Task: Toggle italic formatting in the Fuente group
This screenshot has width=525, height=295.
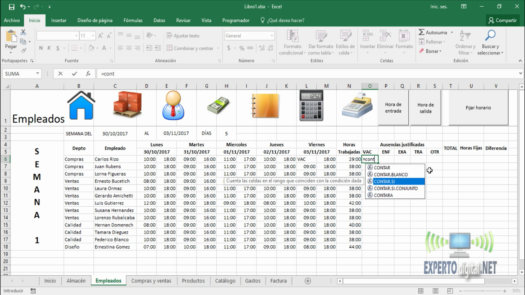Action: pyautogui.click(x=49, y=48)
